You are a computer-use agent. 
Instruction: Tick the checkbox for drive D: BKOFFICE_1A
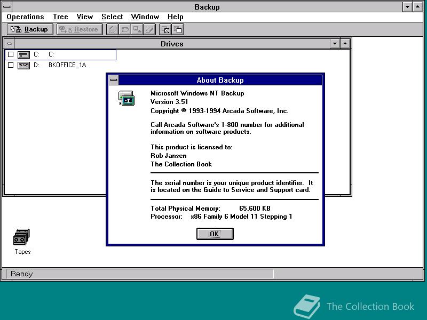point(11,65)
